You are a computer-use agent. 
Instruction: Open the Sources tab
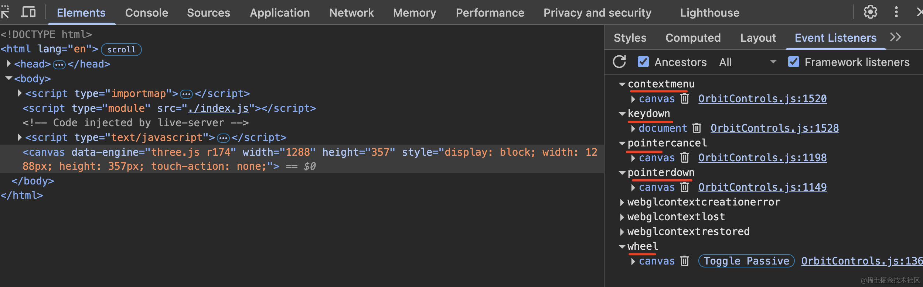pos(208,13)
